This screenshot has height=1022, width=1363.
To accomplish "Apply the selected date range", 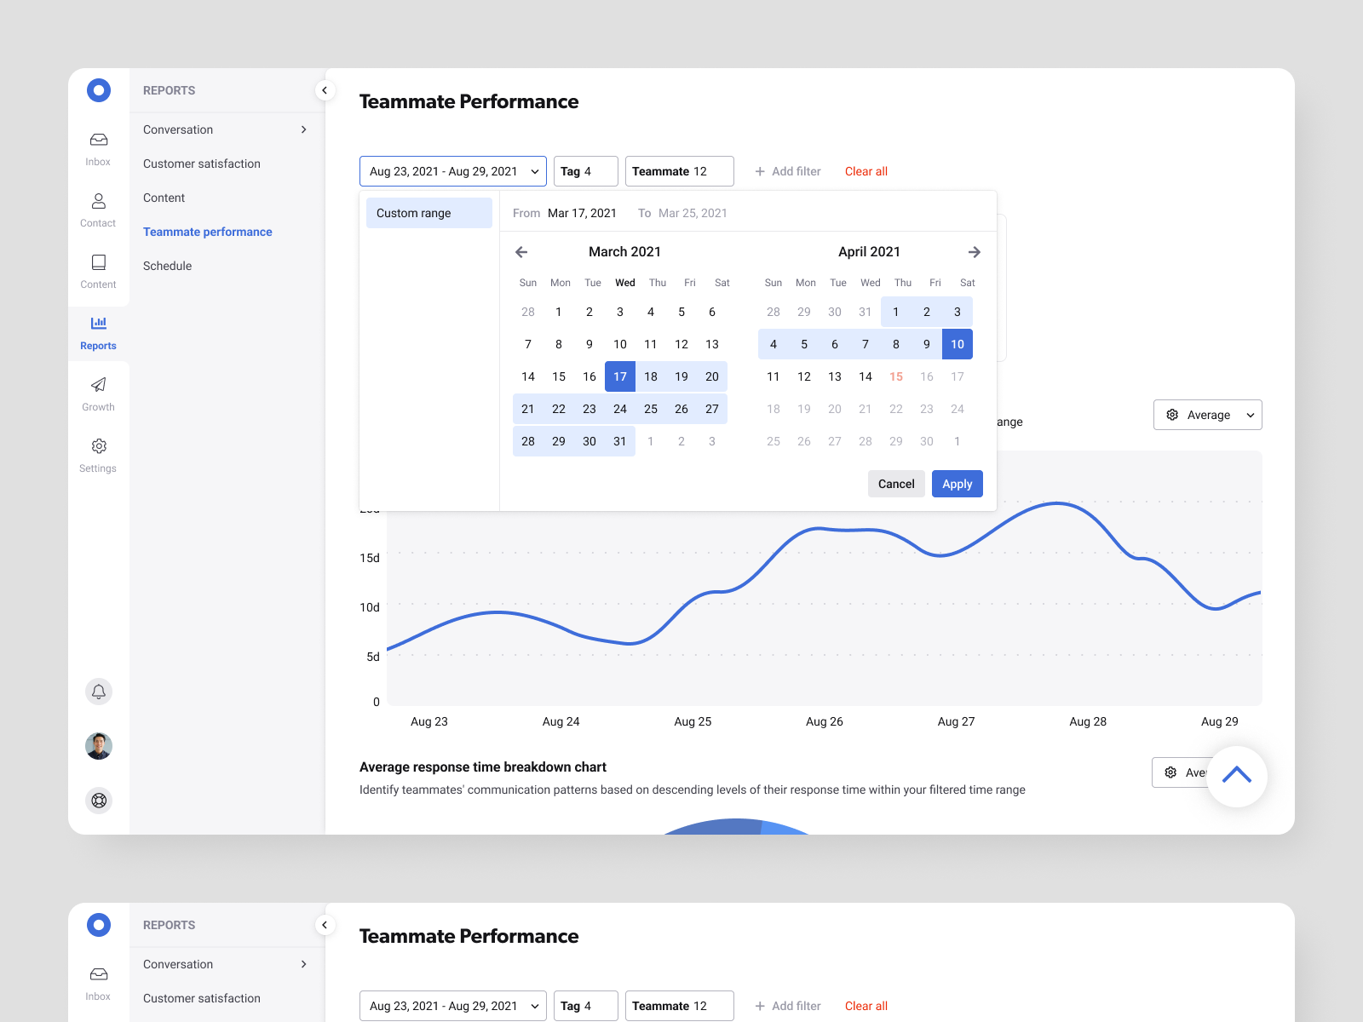I will click(957, 484).
